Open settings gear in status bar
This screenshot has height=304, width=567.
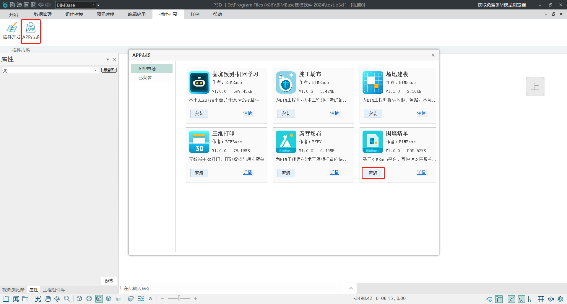tap(560, 299)
